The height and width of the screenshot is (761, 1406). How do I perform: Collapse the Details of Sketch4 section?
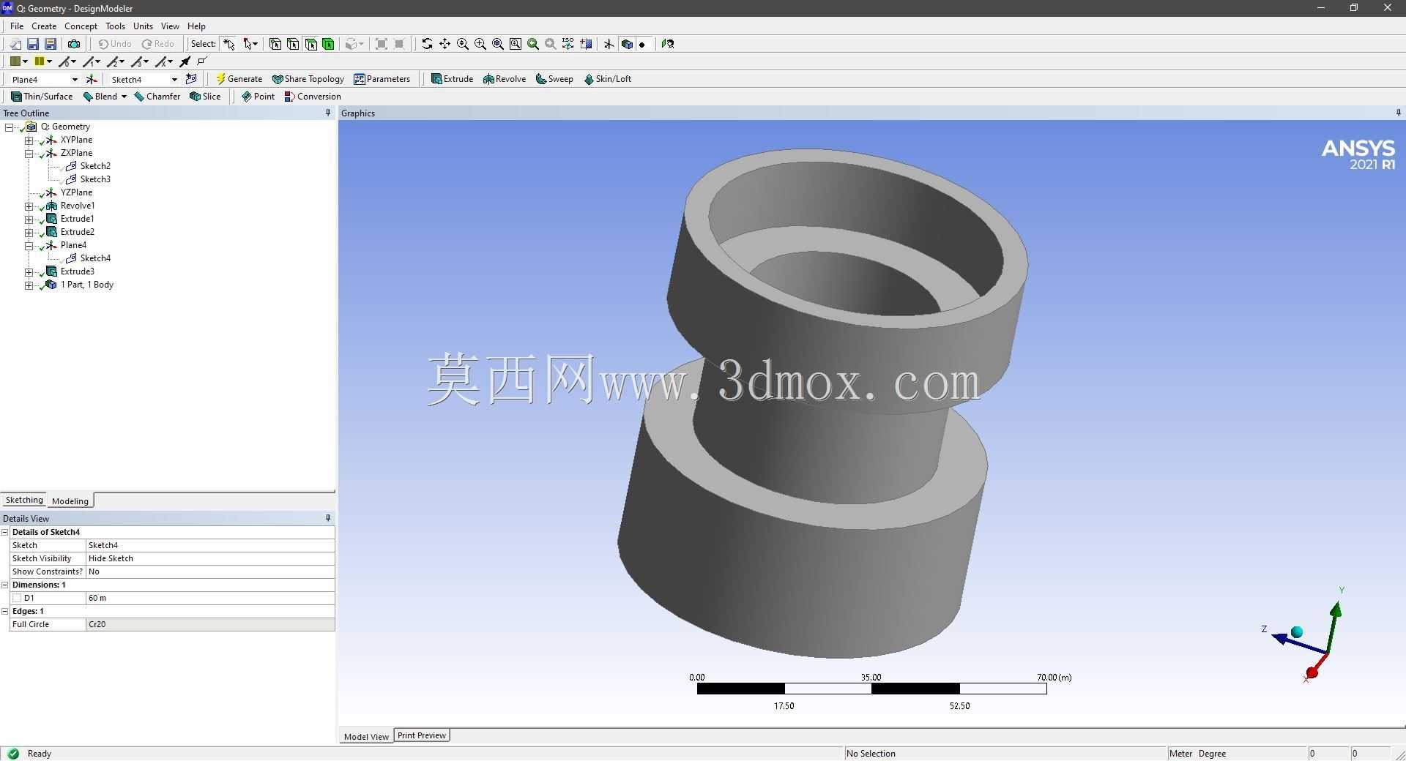point(5,532)
